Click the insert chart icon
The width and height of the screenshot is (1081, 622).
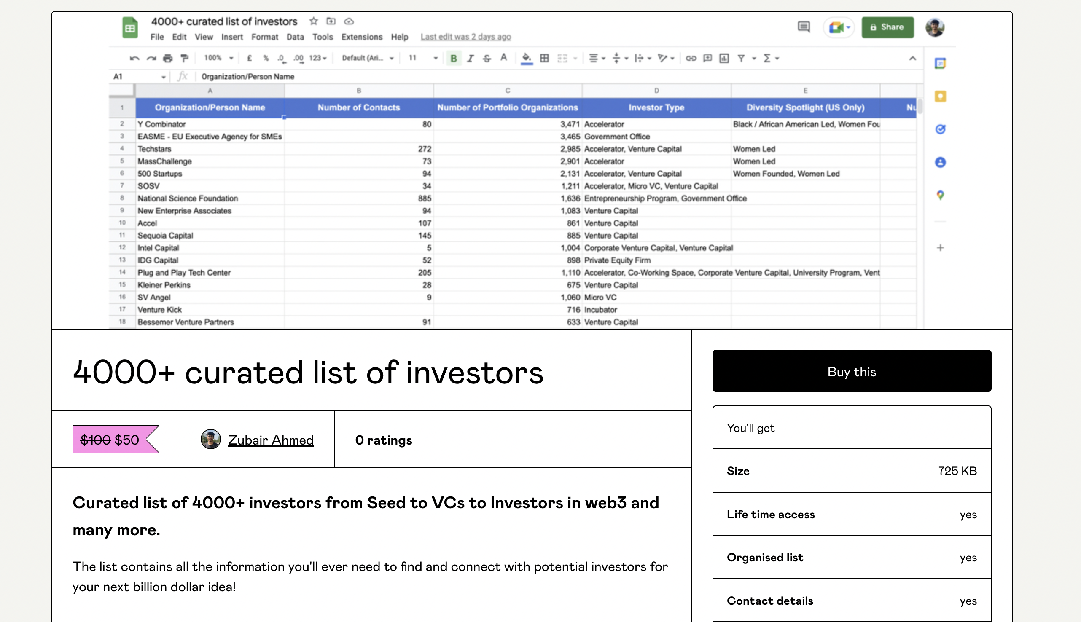pos(724,58)
